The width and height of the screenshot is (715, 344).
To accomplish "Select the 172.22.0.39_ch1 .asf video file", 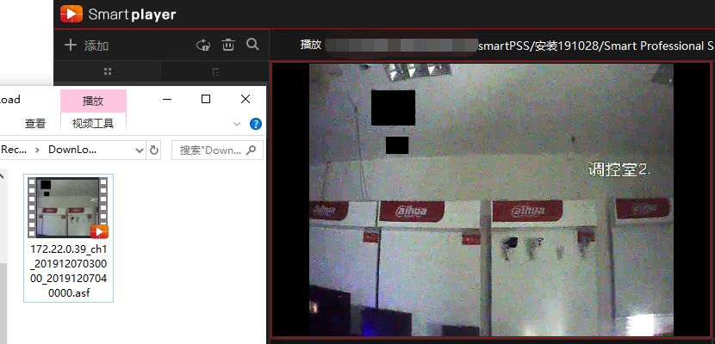I will point(68,237).
